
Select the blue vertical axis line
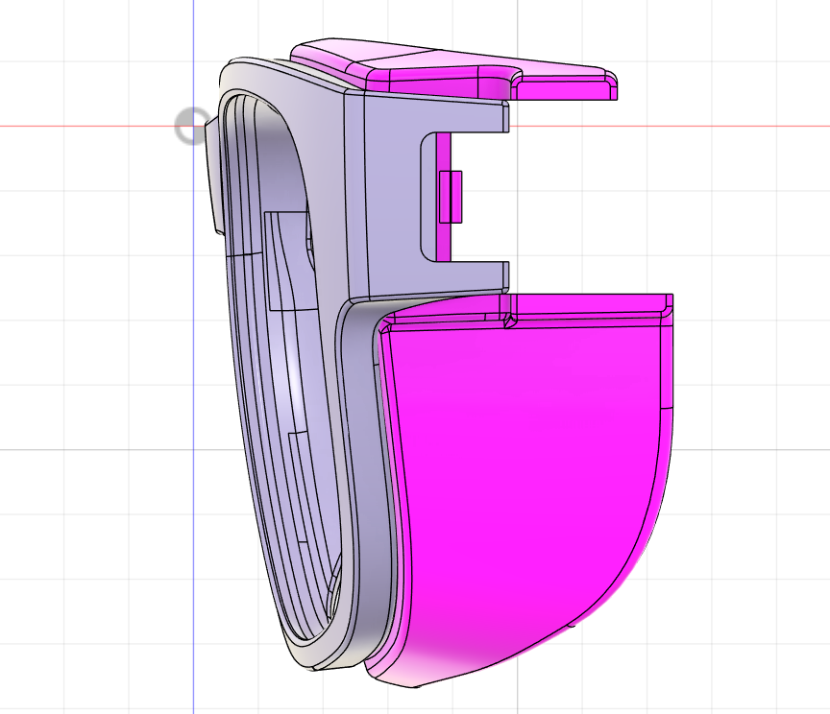pyautogui.click(x=193, y=423)
